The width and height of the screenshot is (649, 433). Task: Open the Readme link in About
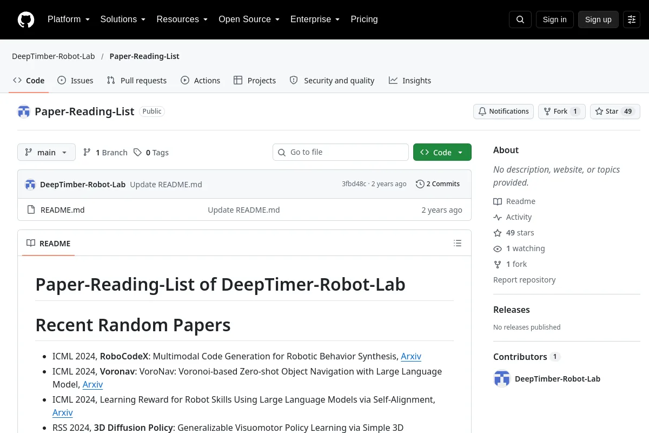pos(514,201)
